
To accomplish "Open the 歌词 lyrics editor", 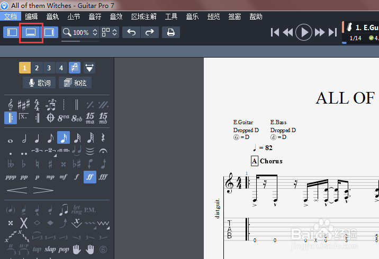I will click(x=39, y=83).
